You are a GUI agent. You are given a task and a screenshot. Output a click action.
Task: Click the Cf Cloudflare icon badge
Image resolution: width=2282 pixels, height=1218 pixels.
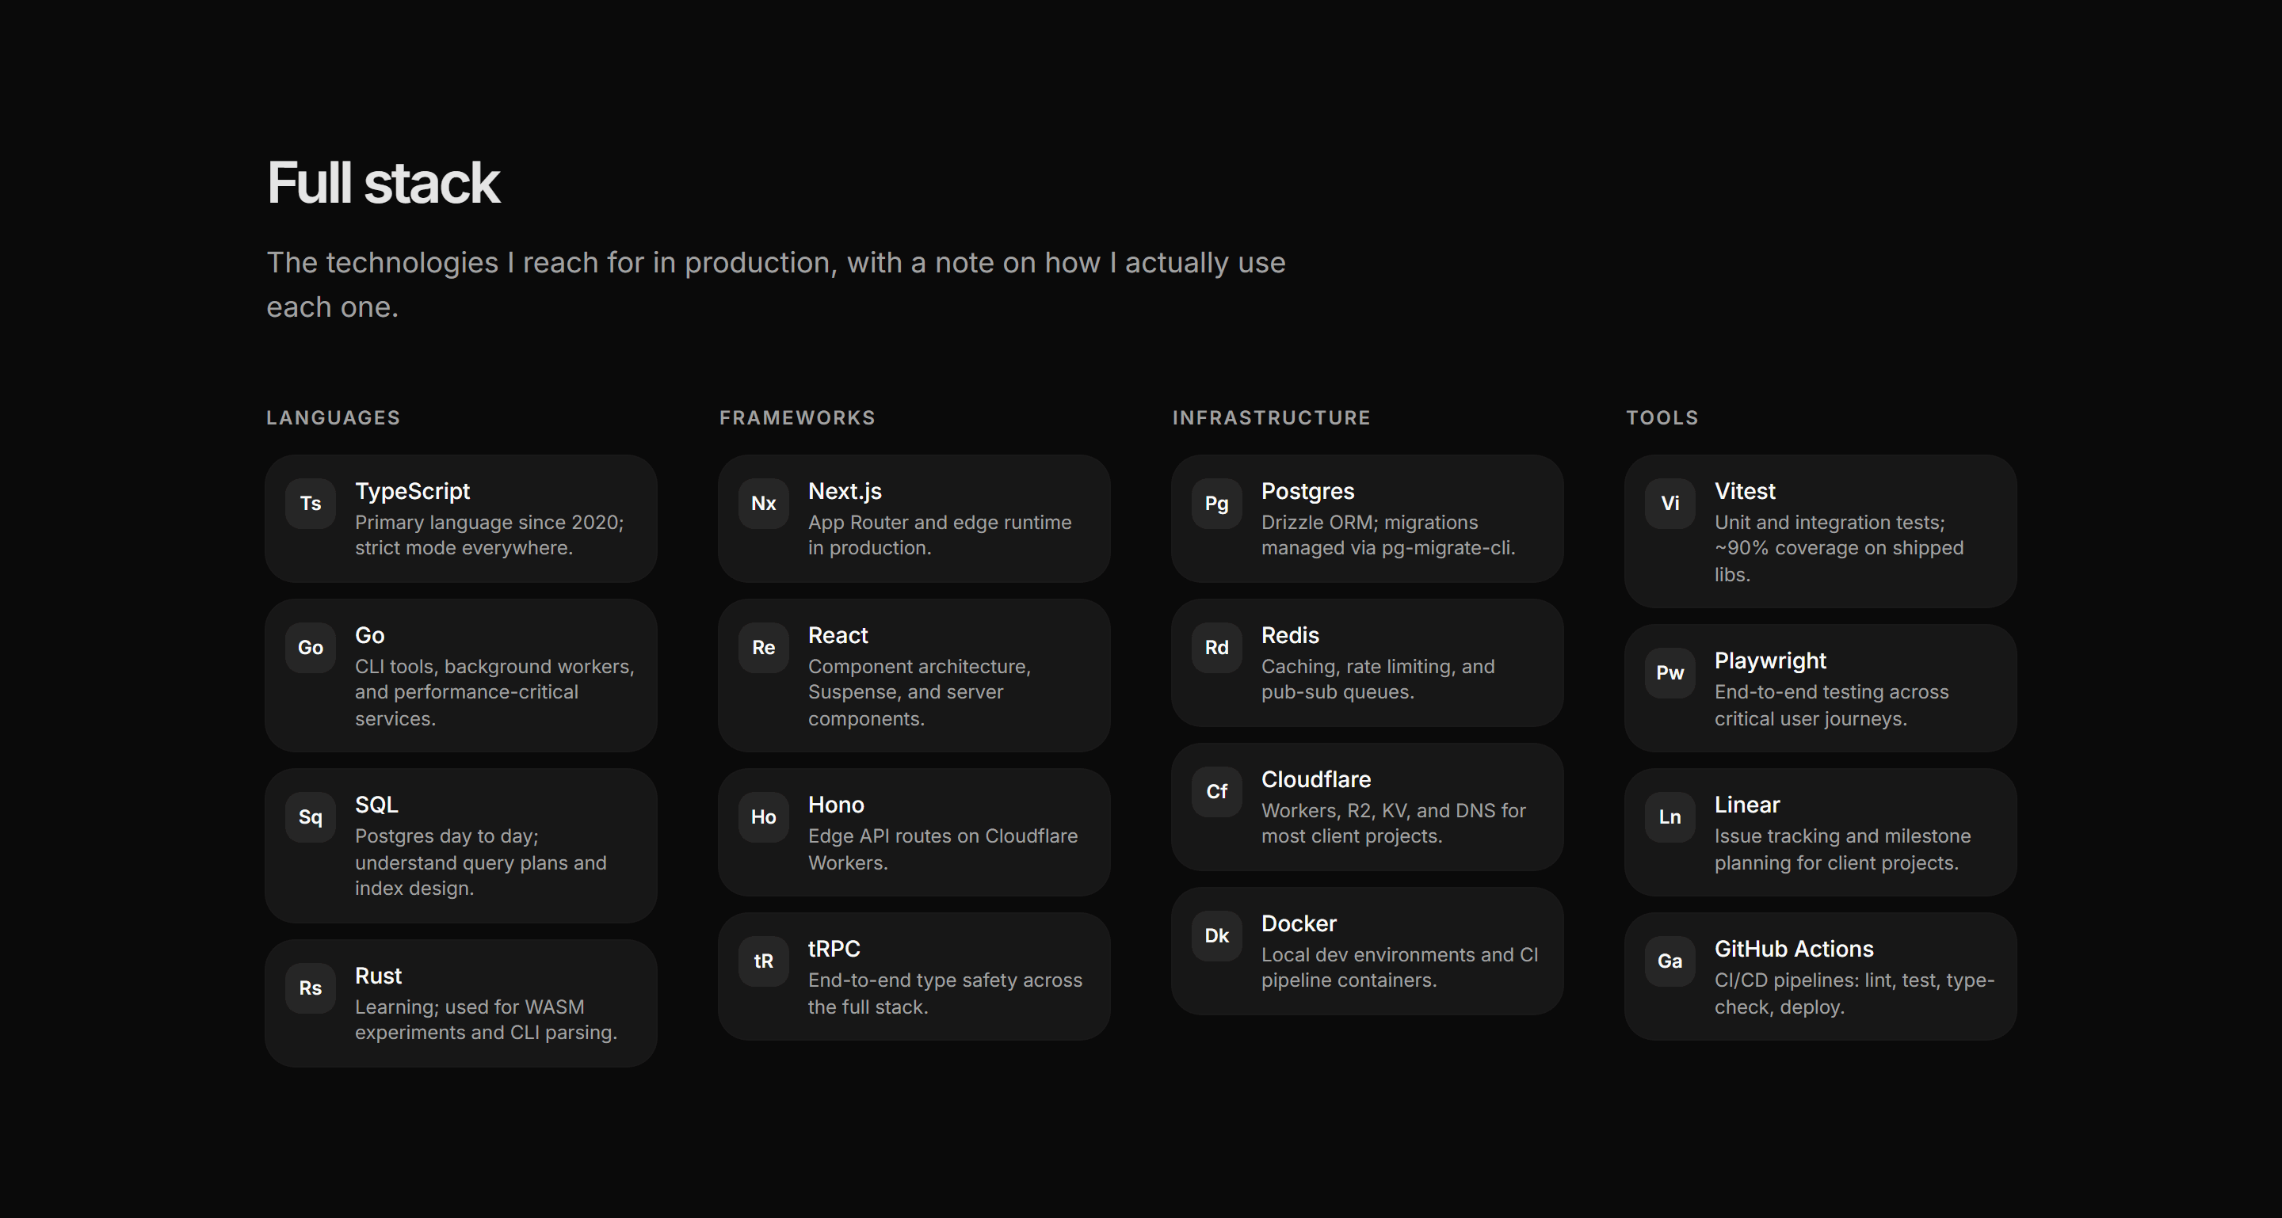coord(1217,791)
